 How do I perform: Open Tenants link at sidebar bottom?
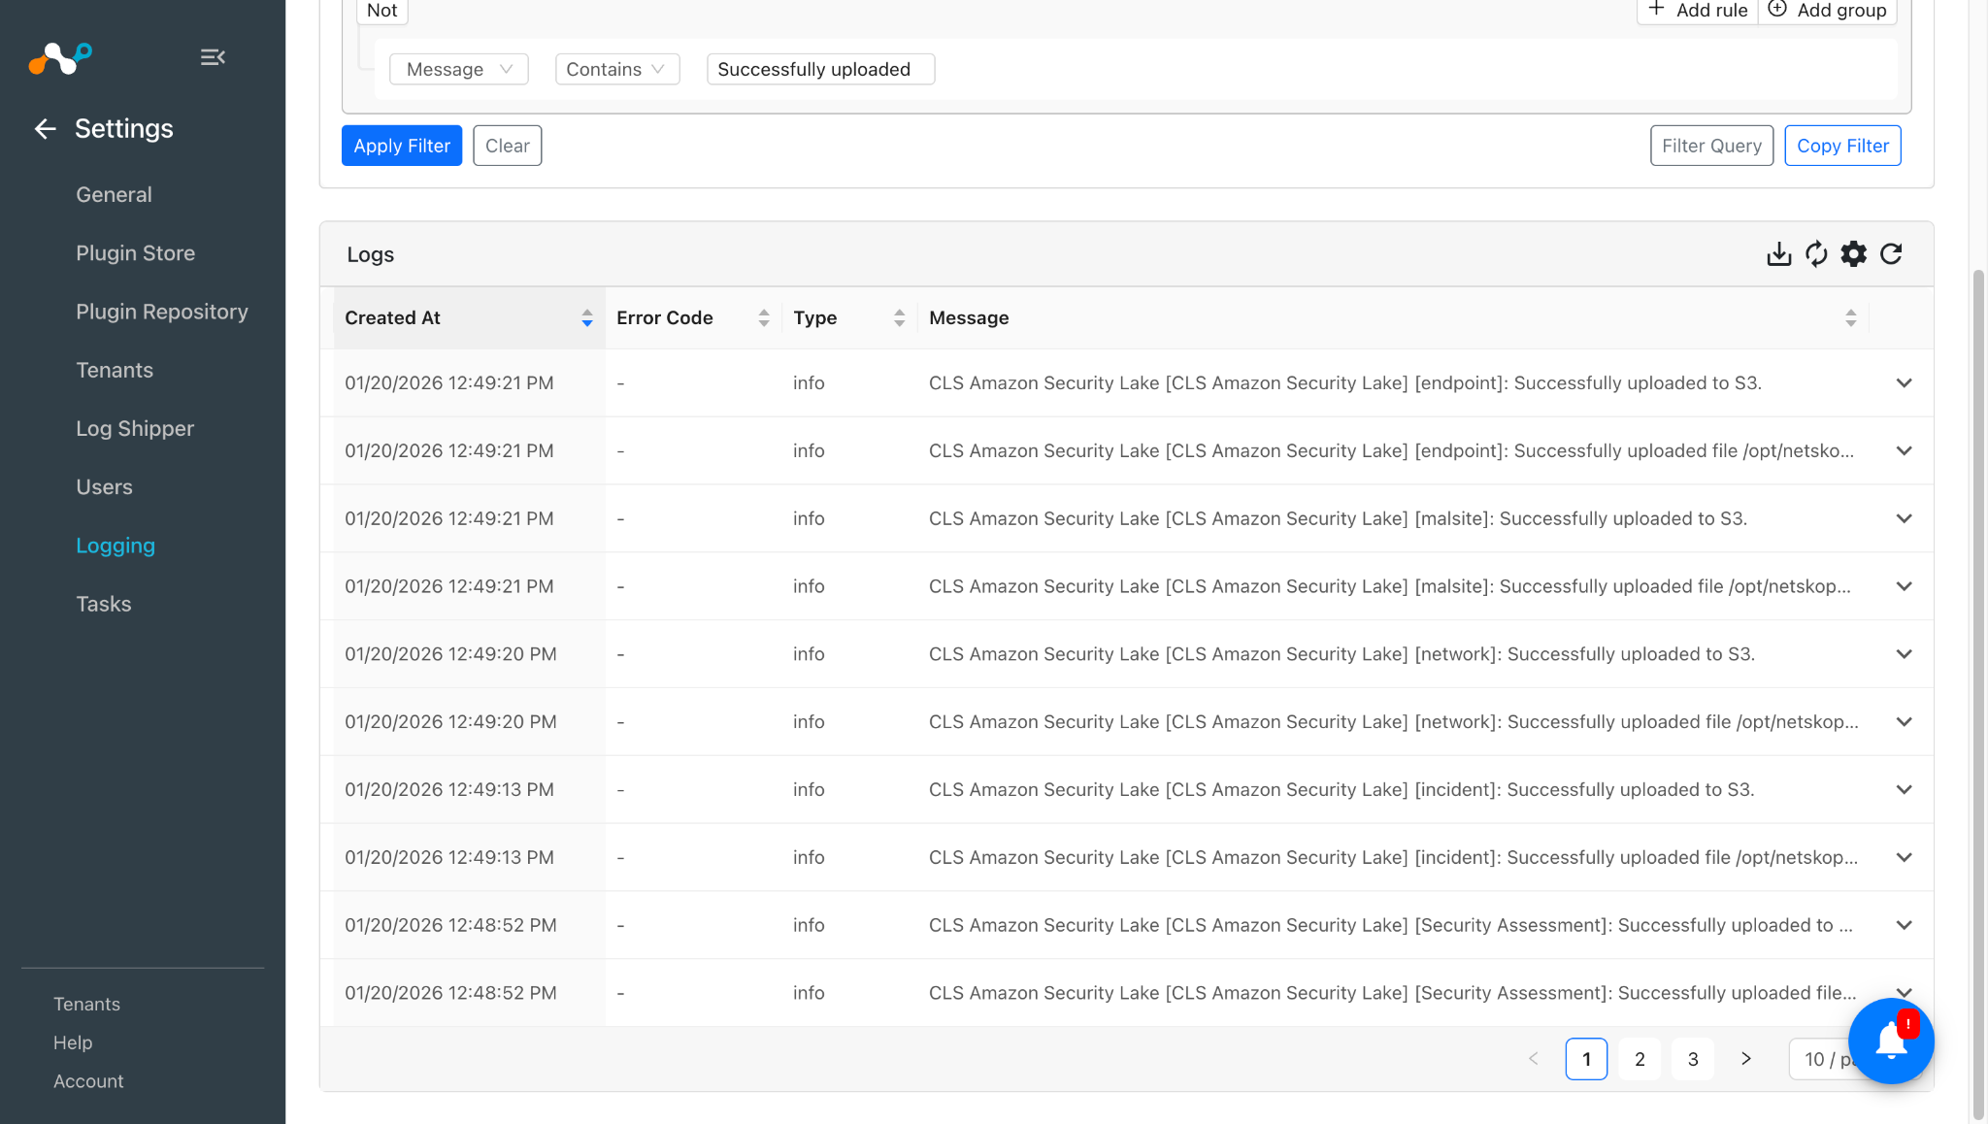click(86, 1005)
